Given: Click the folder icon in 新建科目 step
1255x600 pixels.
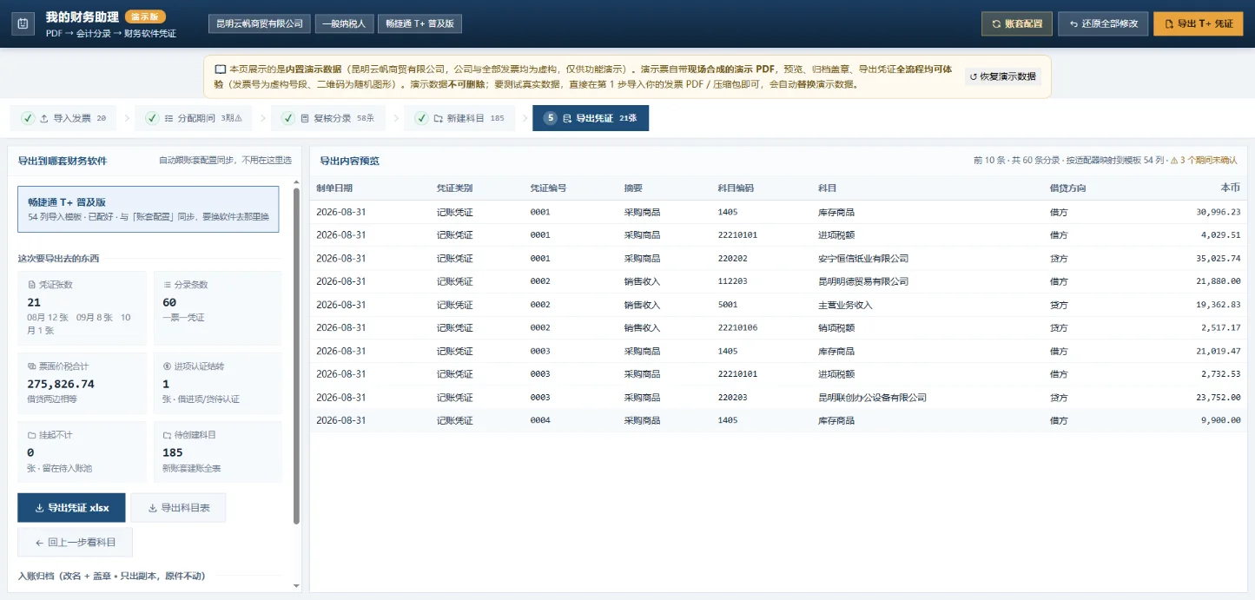Looking at the screenshot, I should click(x=438, y=118).
